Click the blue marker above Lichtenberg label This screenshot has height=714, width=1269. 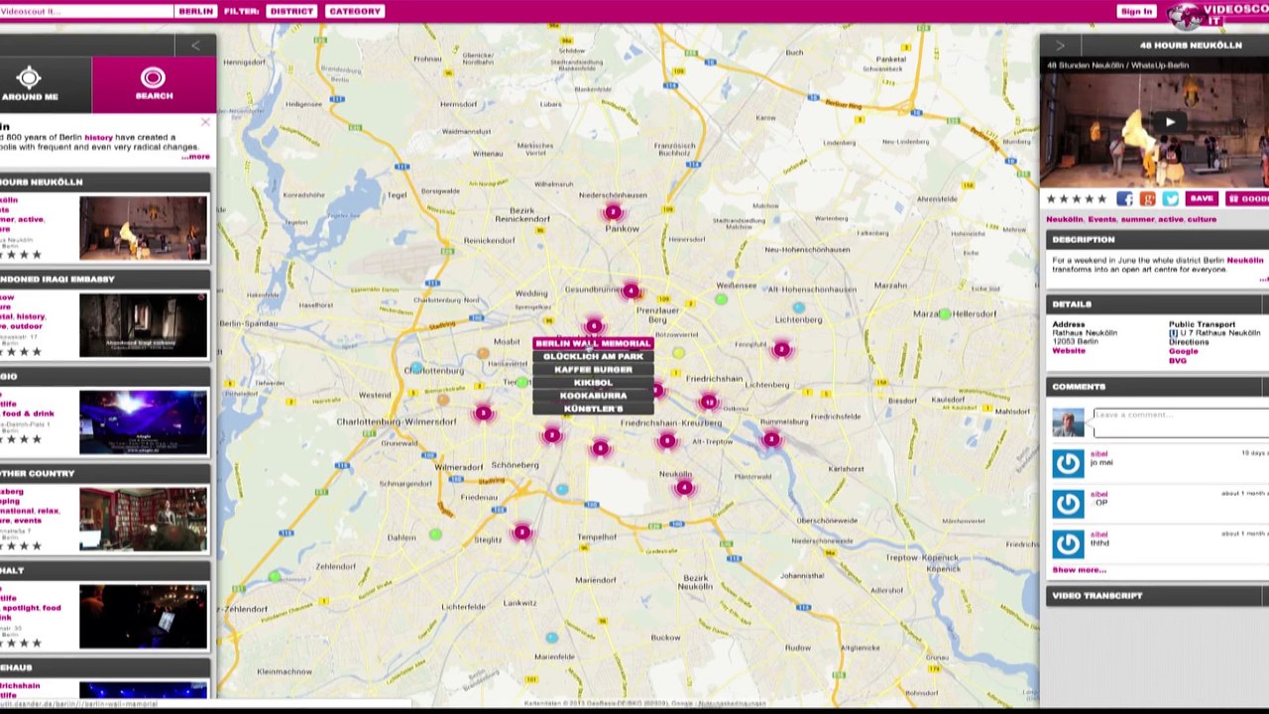pos(799,307)
